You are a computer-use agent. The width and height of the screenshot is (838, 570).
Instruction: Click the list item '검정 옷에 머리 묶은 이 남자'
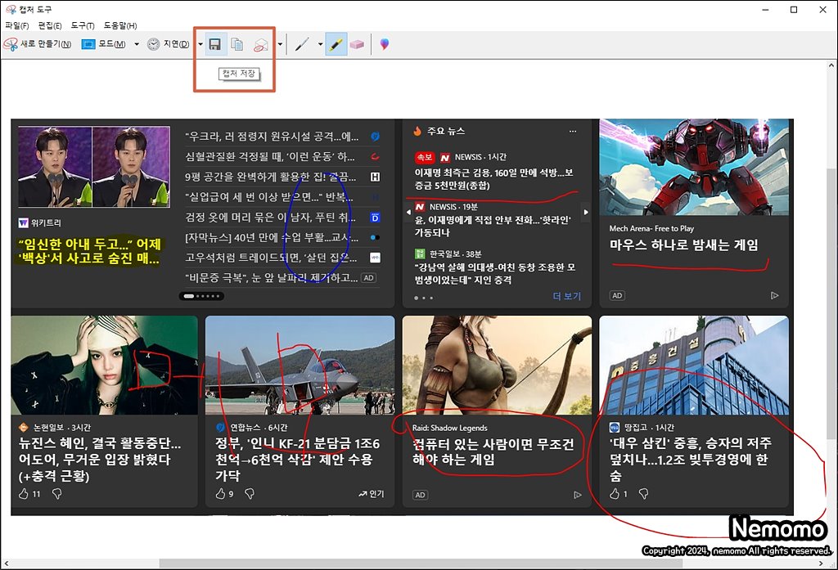tap(270, 218)
